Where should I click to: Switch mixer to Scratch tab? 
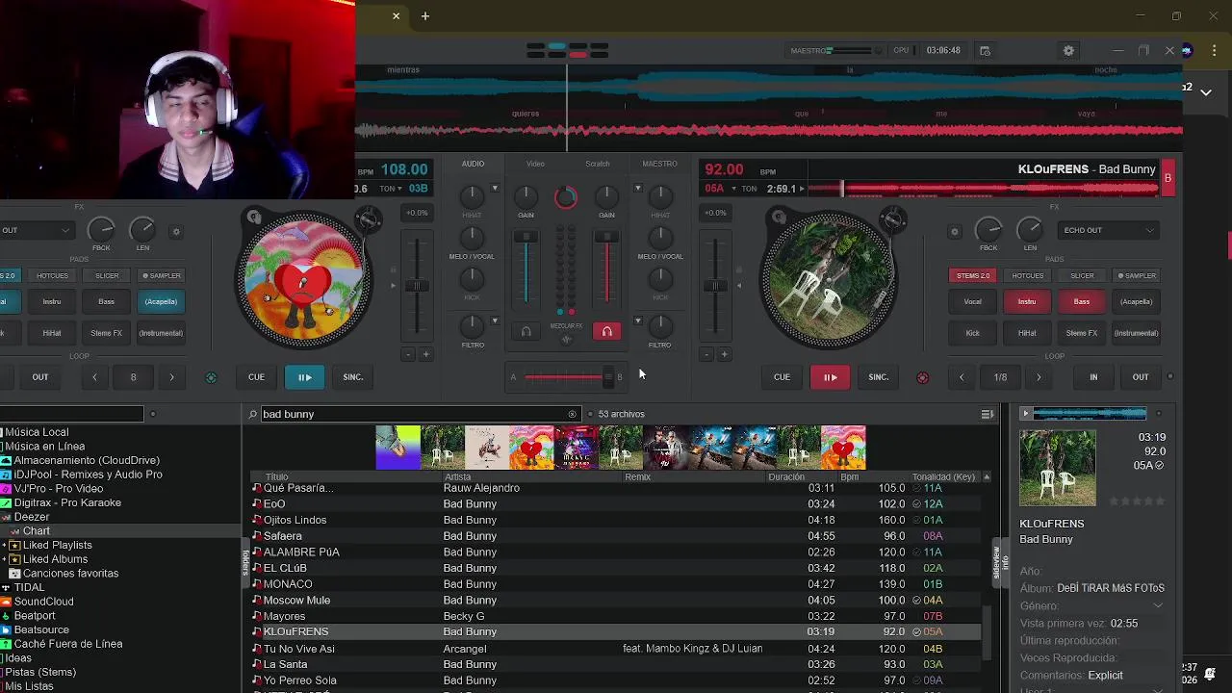tap(598, 164)
